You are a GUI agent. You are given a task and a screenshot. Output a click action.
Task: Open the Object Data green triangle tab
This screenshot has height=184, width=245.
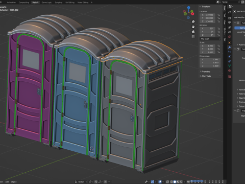[x=229, y=66]
